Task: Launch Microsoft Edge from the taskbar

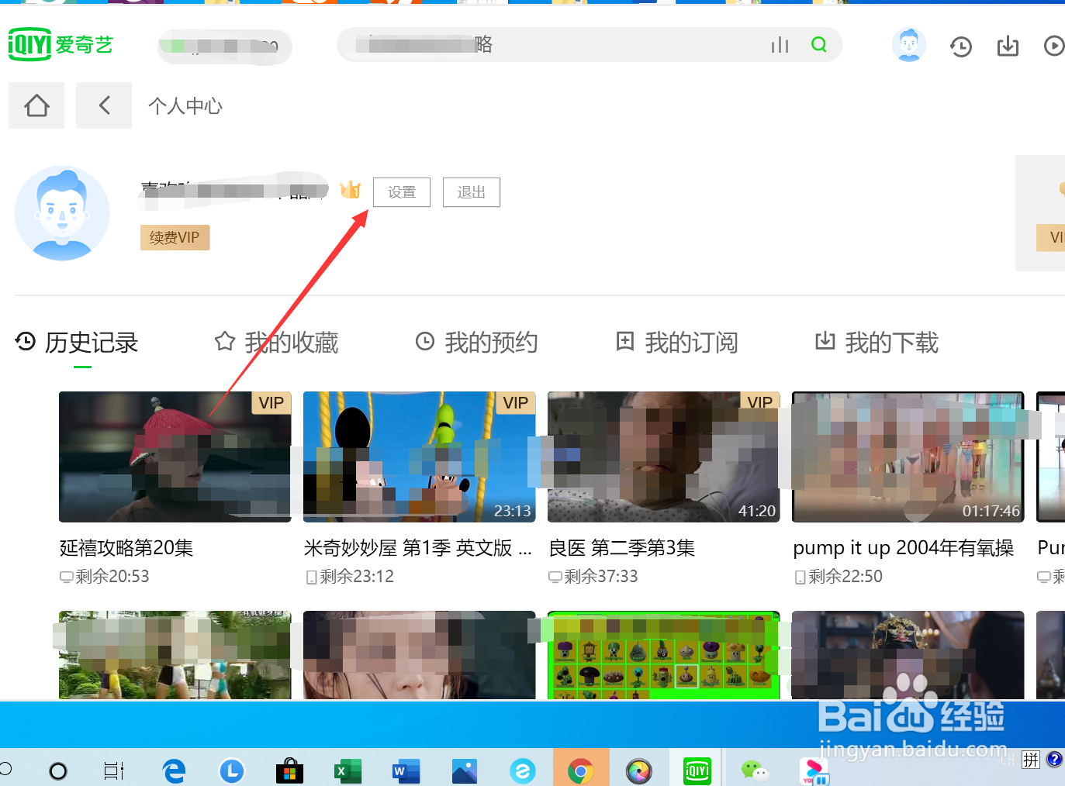Action: (x=174, y=770)
